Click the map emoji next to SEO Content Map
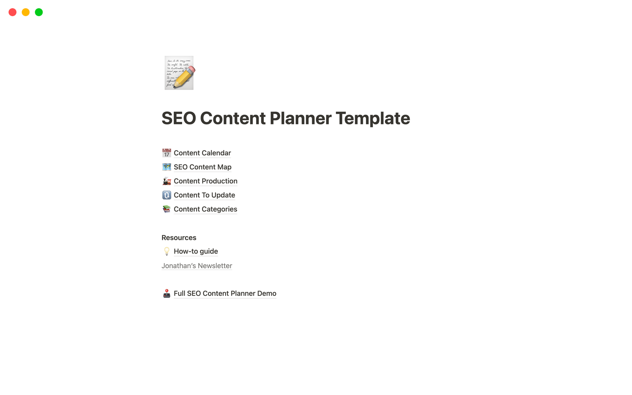 point(166,167)
